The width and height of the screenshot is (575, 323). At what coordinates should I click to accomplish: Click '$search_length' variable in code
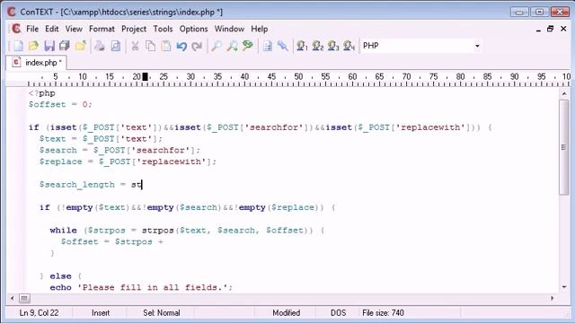(77, 185)
